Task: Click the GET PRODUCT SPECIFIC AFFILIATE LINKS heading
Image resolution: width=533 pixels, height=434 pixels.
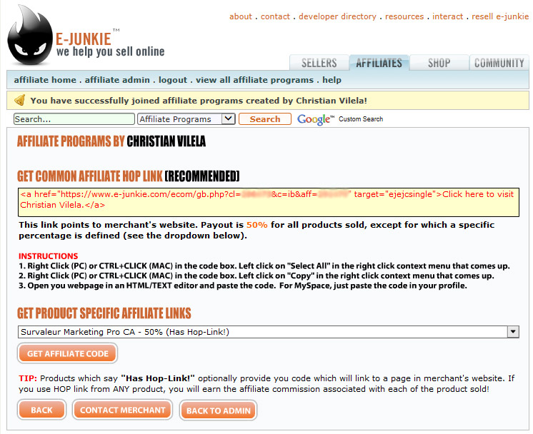Action: click(x=104, y=313)
